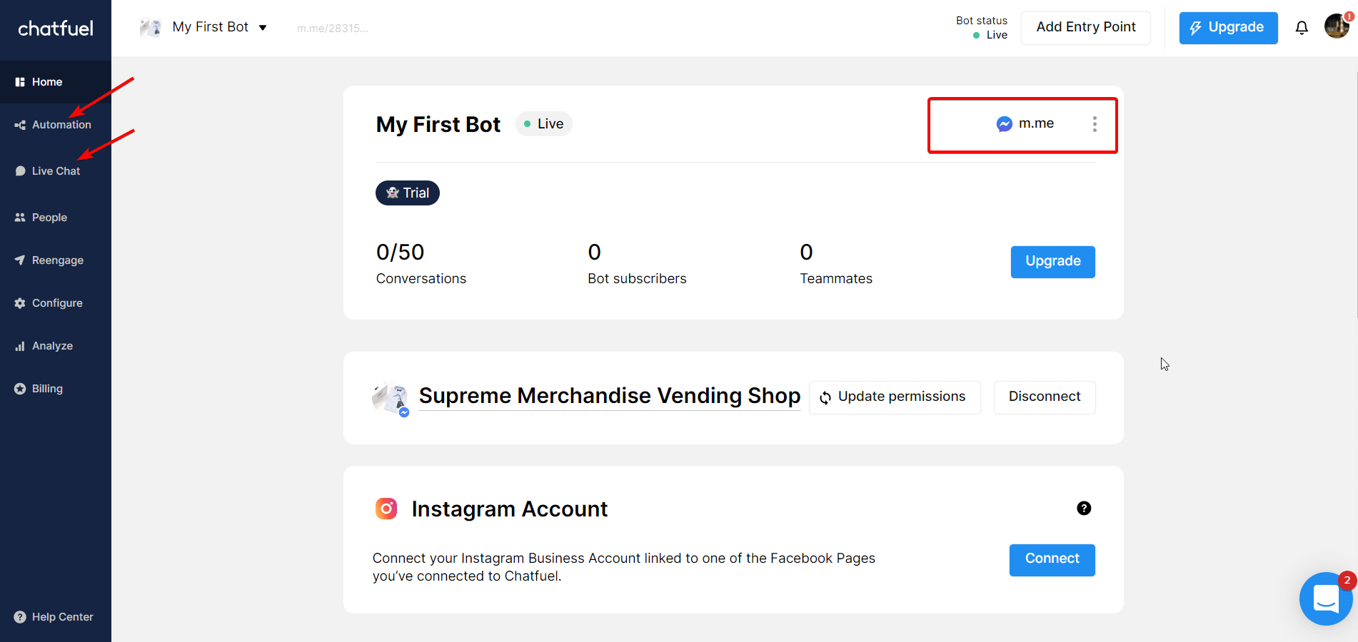Viewport: 1358px width, 642px height.
Task: Open the Automation section
Action: click(x=56, y=125)
